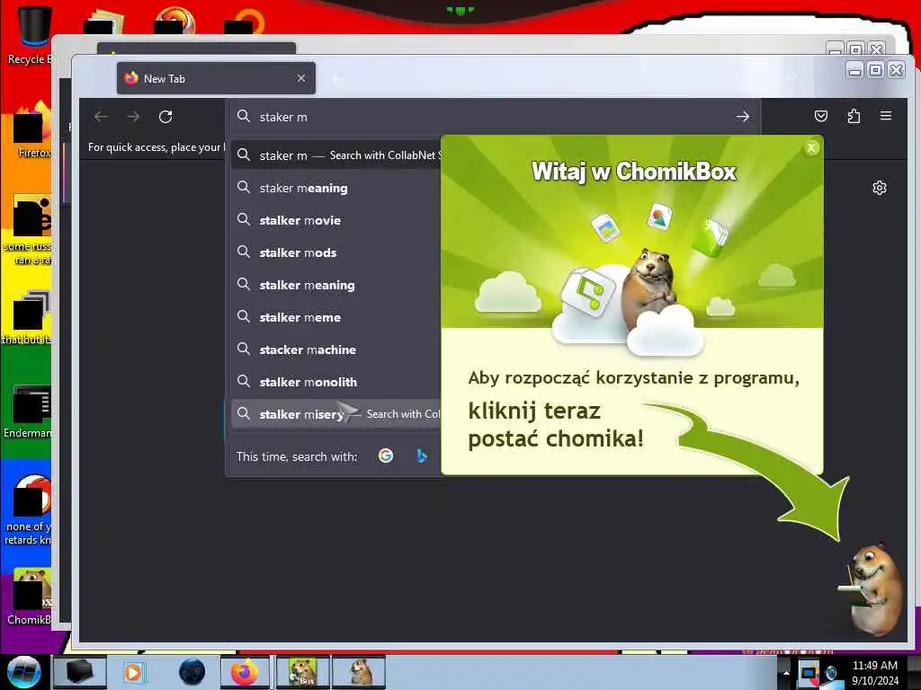The height and width of the screenshot is (690, 921).
Task: Choose suggestion 'staker meaning'
Action: click(336, 188)
